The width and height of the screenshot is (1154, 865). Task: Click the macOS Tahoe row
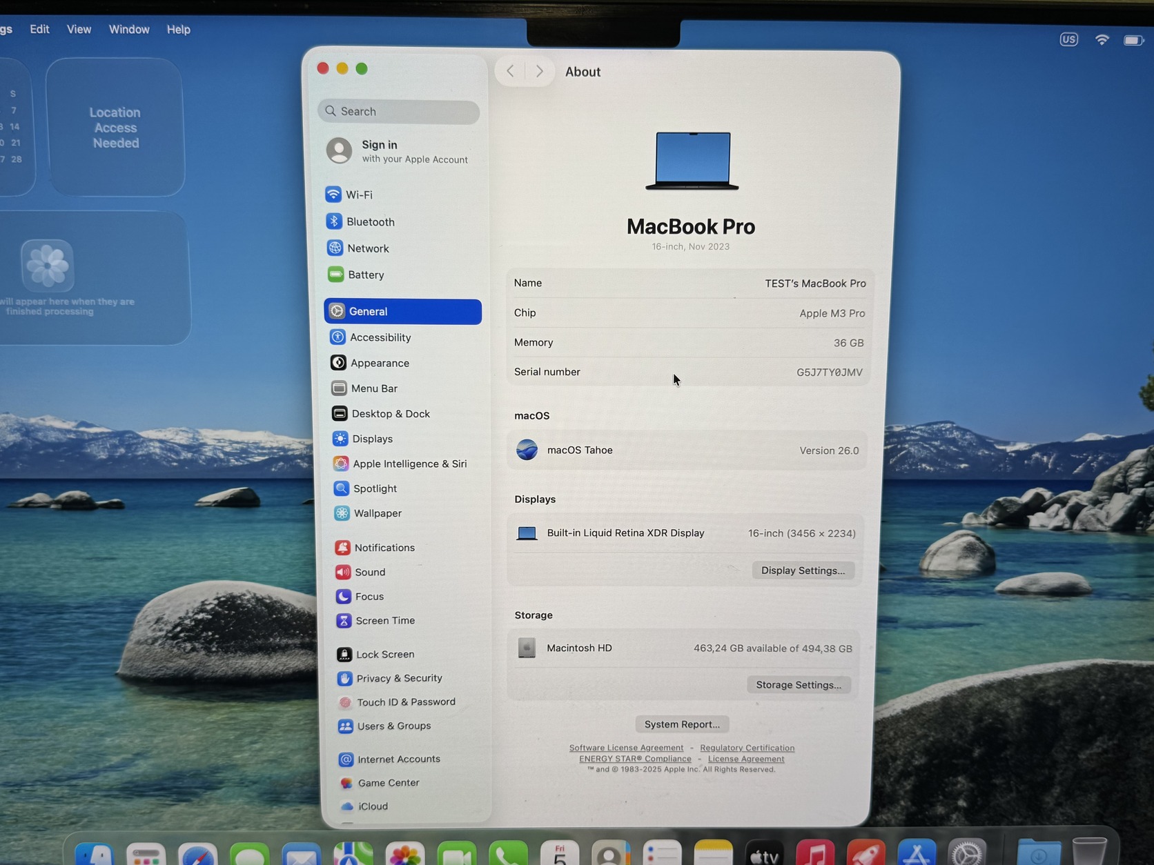(687, 450)
